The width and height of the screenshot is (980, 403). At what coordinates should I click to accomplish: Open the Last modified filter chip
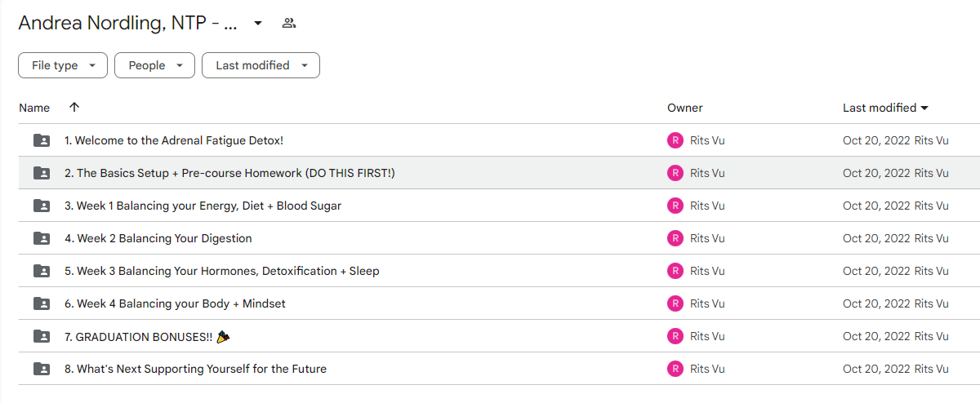point(261,65)
